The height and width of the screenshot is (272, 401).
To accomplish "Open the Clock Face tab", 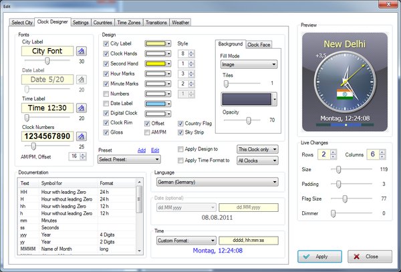I will 260,45.
